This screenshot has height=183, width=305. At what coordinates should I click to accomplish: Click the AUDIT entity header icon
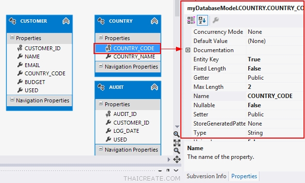click(101, 87)
